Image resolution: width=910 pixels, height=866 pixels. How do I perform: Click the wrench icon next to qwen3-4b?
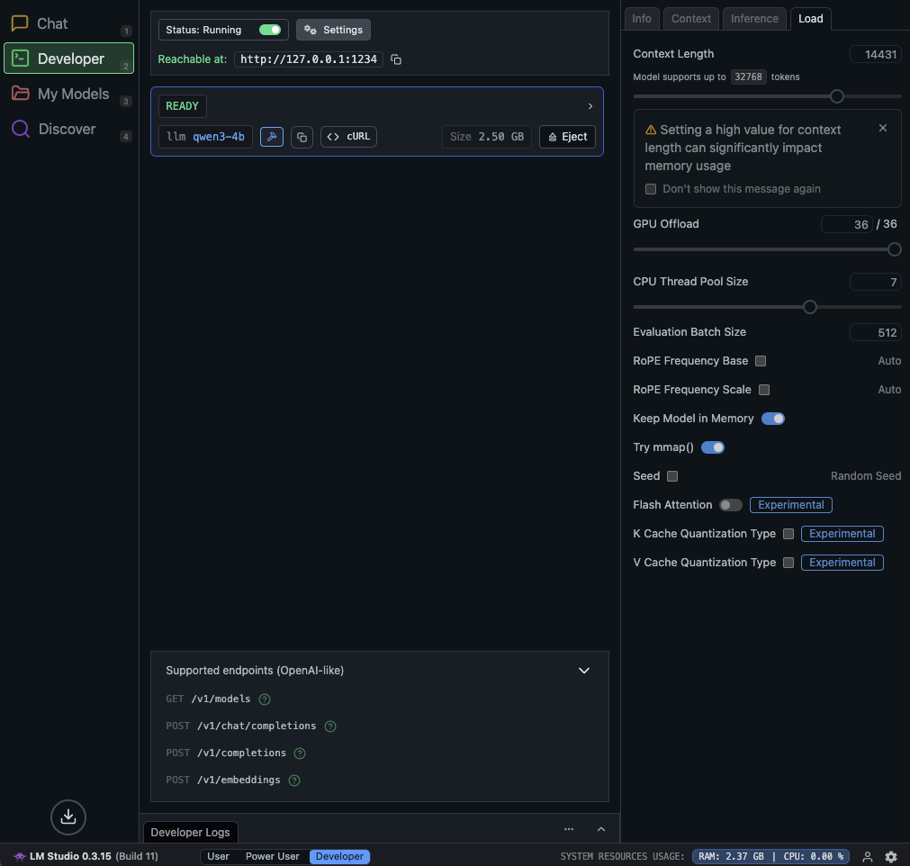pyautogui.click(x=272, y=137)
